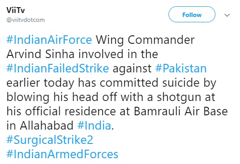Viewport: 240px width, 164px height.
Task: Follow the ViiTv account
Action: tap(192, 14)
